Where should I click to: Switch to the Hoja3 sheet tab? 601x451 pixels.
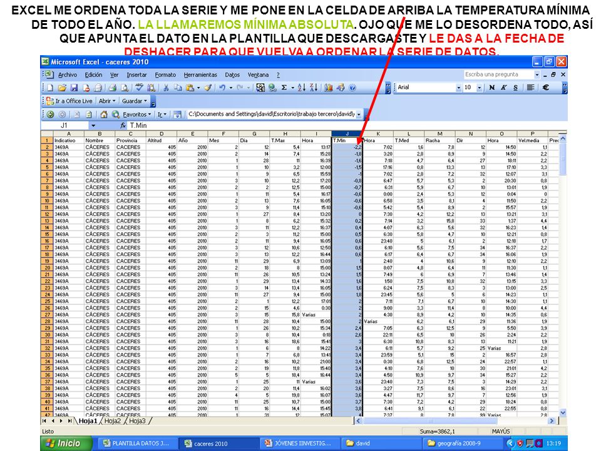pyautogui.click(x=137, y=421)
